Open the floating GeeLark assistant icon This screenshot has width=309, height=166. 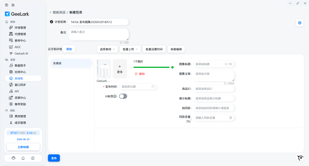coord(300,158)
